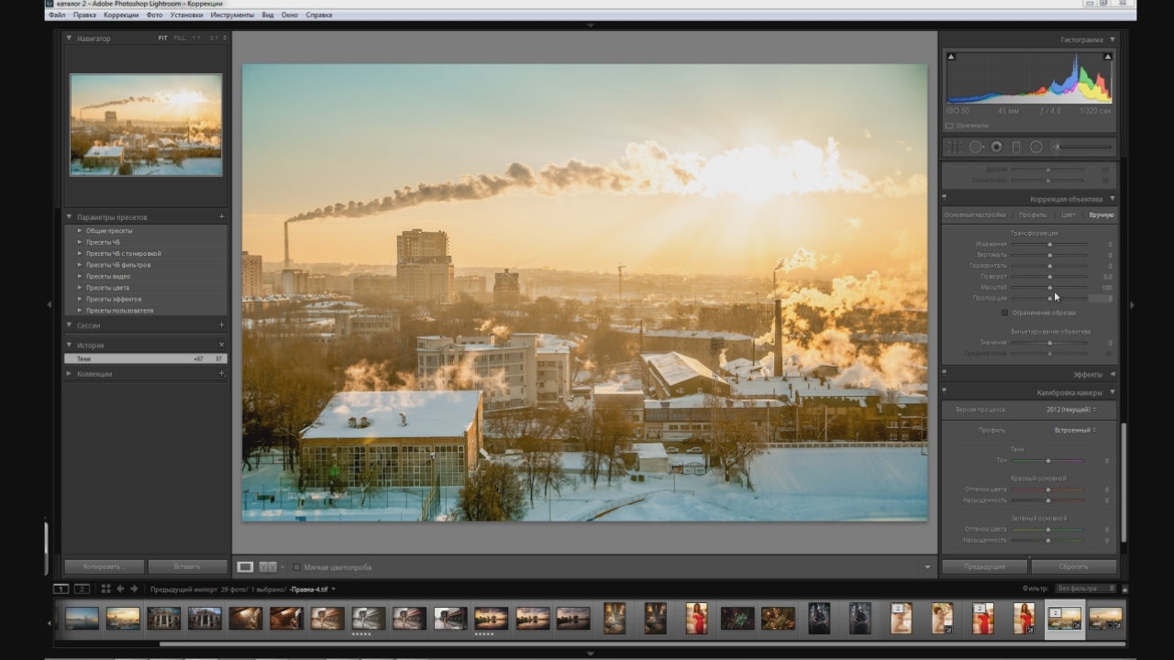
Task: Expand the Сессии panel
Action: point(69,325)
